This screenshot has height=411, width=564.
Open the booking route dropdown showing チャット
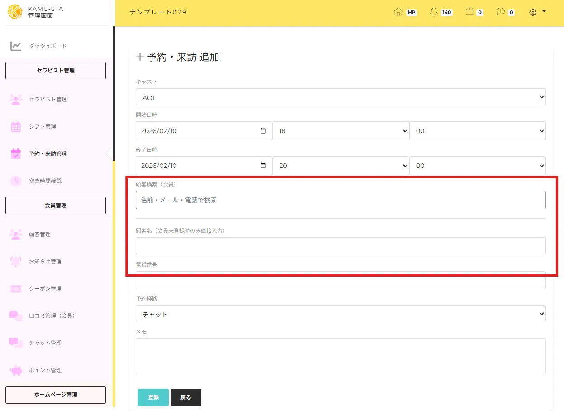pos(340,314)
